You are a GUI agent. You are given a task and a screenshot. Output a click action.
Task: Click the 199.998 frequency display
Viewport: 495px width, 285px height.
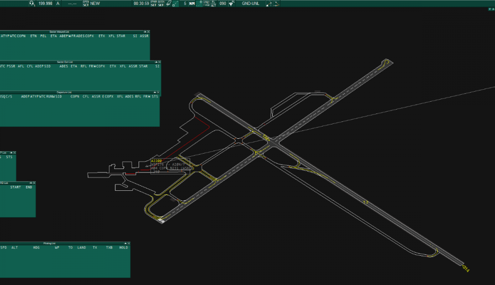[46, 3]
